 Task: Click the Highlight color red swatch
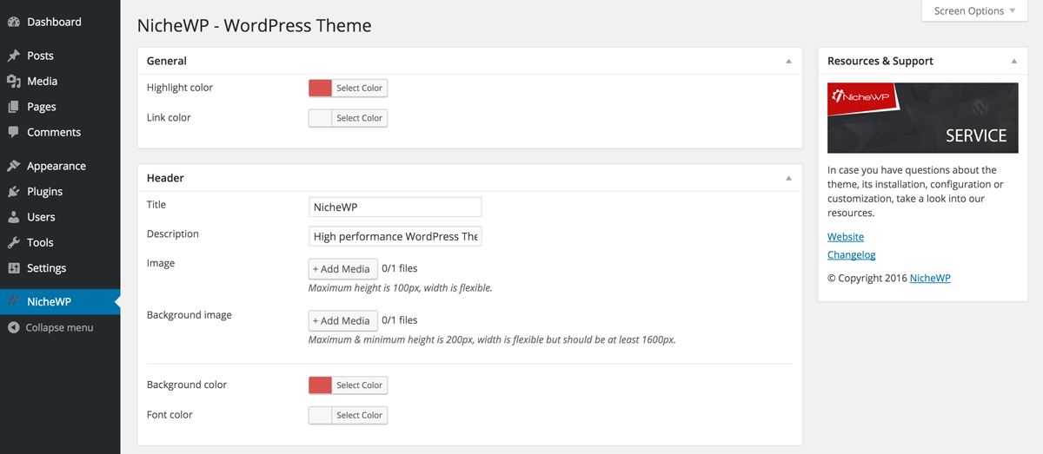321,88
